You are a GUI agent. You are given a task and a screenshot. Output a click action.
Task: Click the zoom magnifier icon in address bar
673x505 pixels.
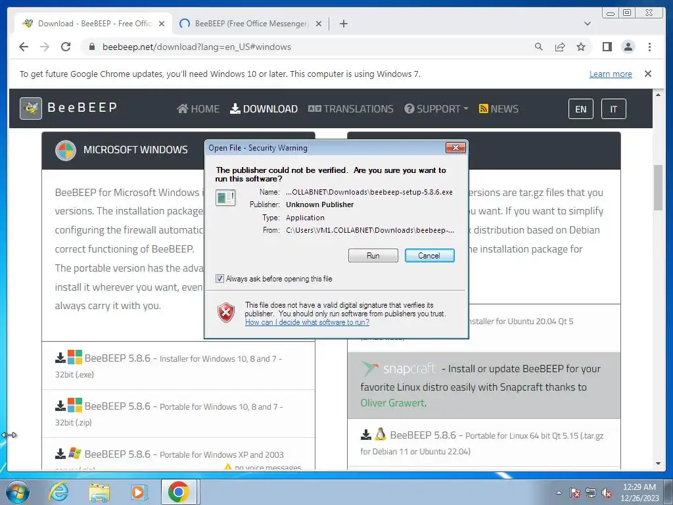(x=539, y=47)
